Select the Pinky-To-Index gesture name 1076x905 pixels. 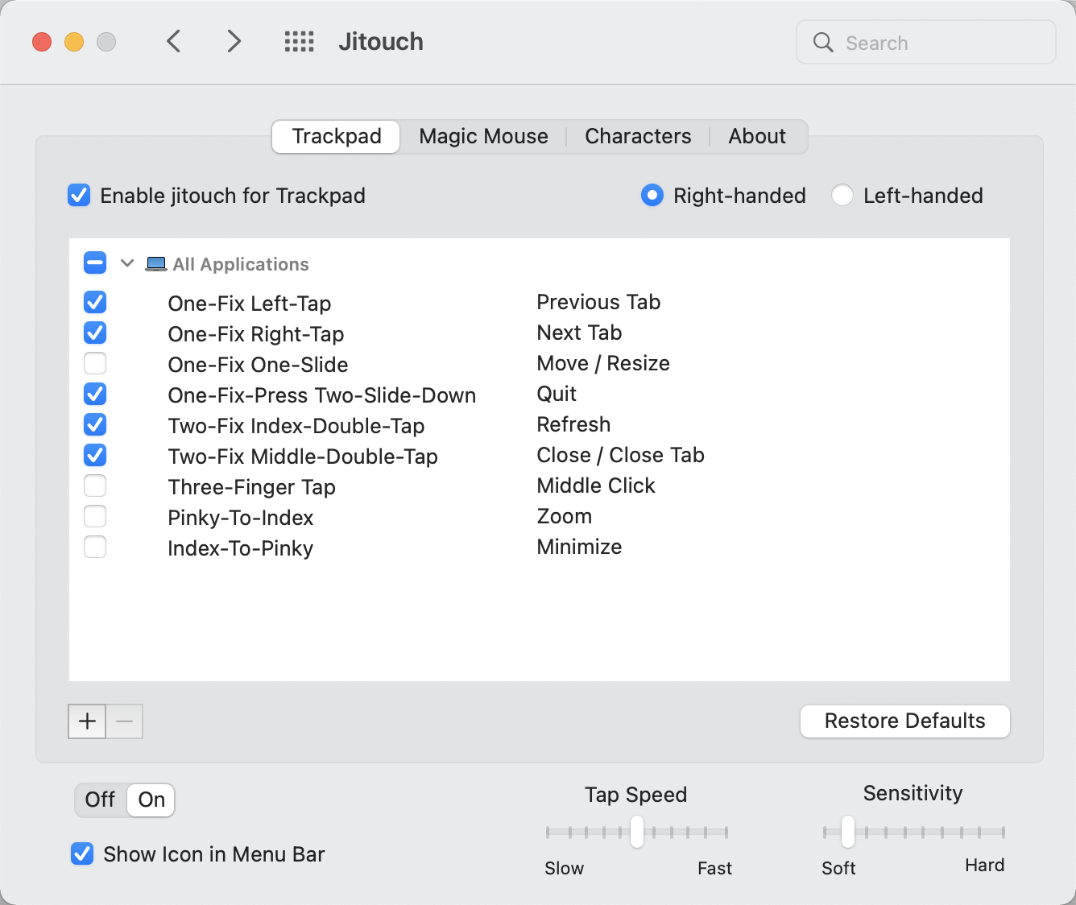pyautogui.click(x=240, y=518)
